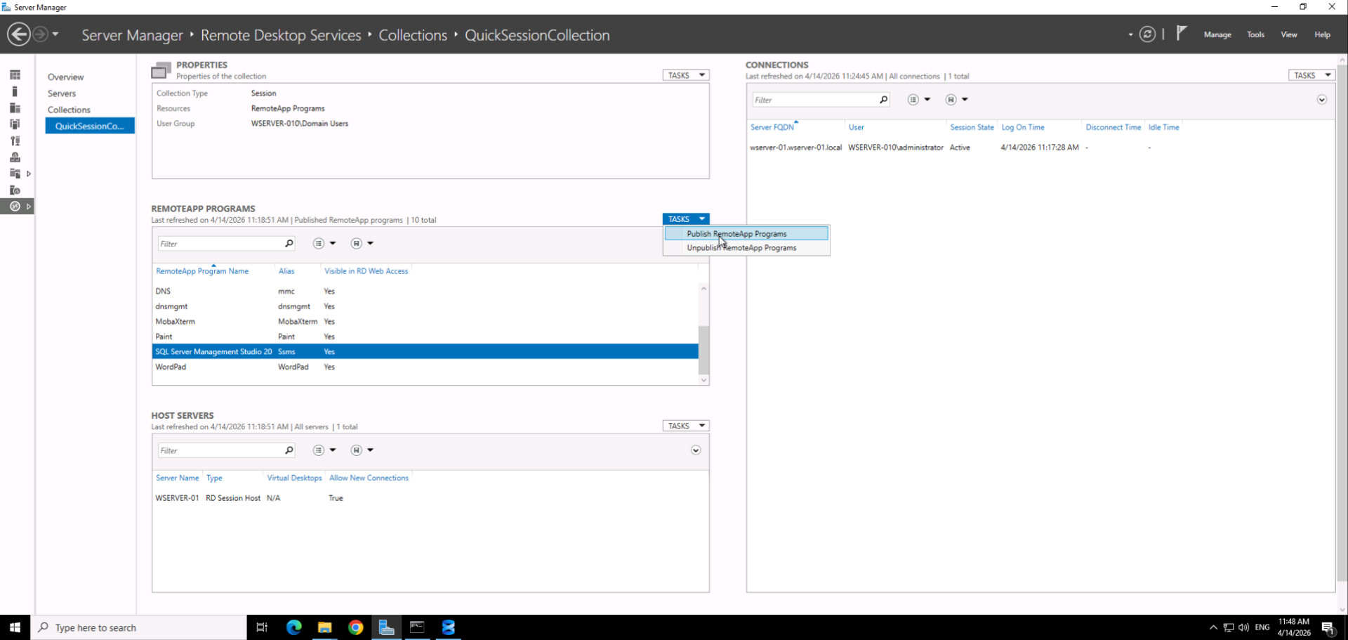1348x640 pixels.
Task: Click search icon in Connections filter
Action: click(883, 100)
